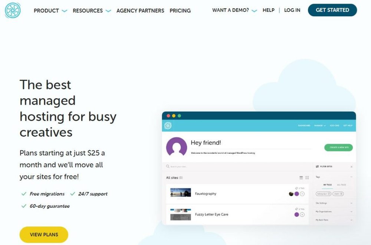Open the Agency Partners page
The width and height of the screenshot is (371, 245).
pyautogui.click(x=140, y=11)
